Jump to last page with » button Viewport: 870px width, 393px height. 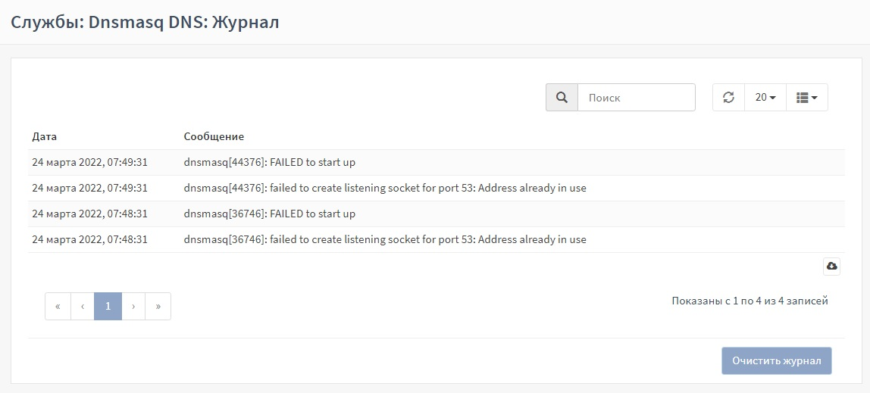coord(158,307)
